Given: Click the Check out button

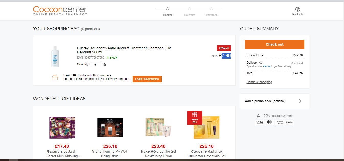Looking at the screenshot, I should pos(274,44).
